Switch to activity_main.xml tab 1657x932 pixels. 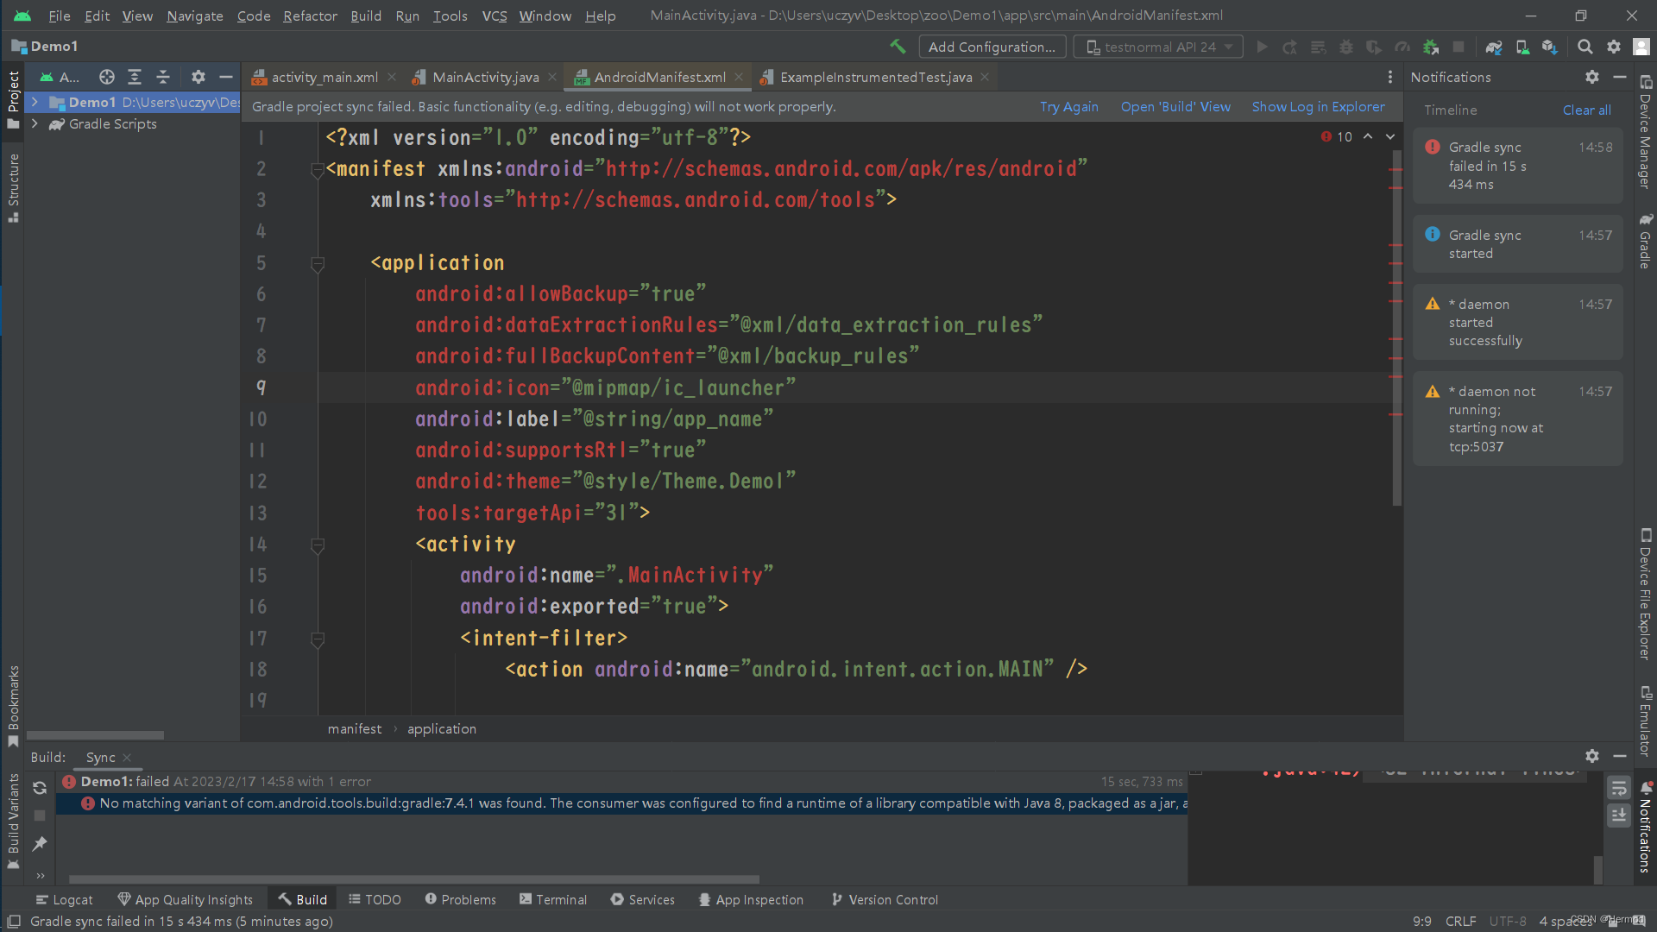324,77
